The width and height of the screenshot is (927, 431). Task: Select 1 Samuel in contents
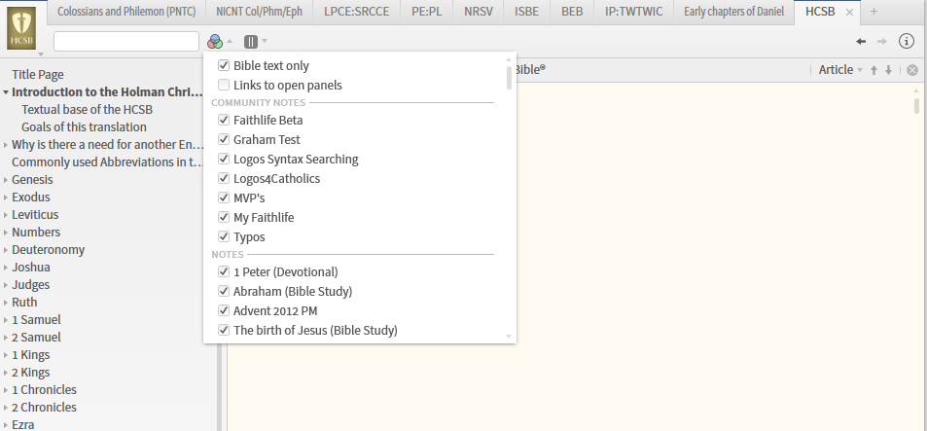(x=36, y=320)
